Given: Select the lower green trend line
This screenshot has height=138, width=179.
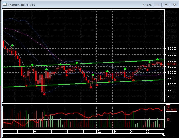Looking at the screenshot, I should (83, 83).
